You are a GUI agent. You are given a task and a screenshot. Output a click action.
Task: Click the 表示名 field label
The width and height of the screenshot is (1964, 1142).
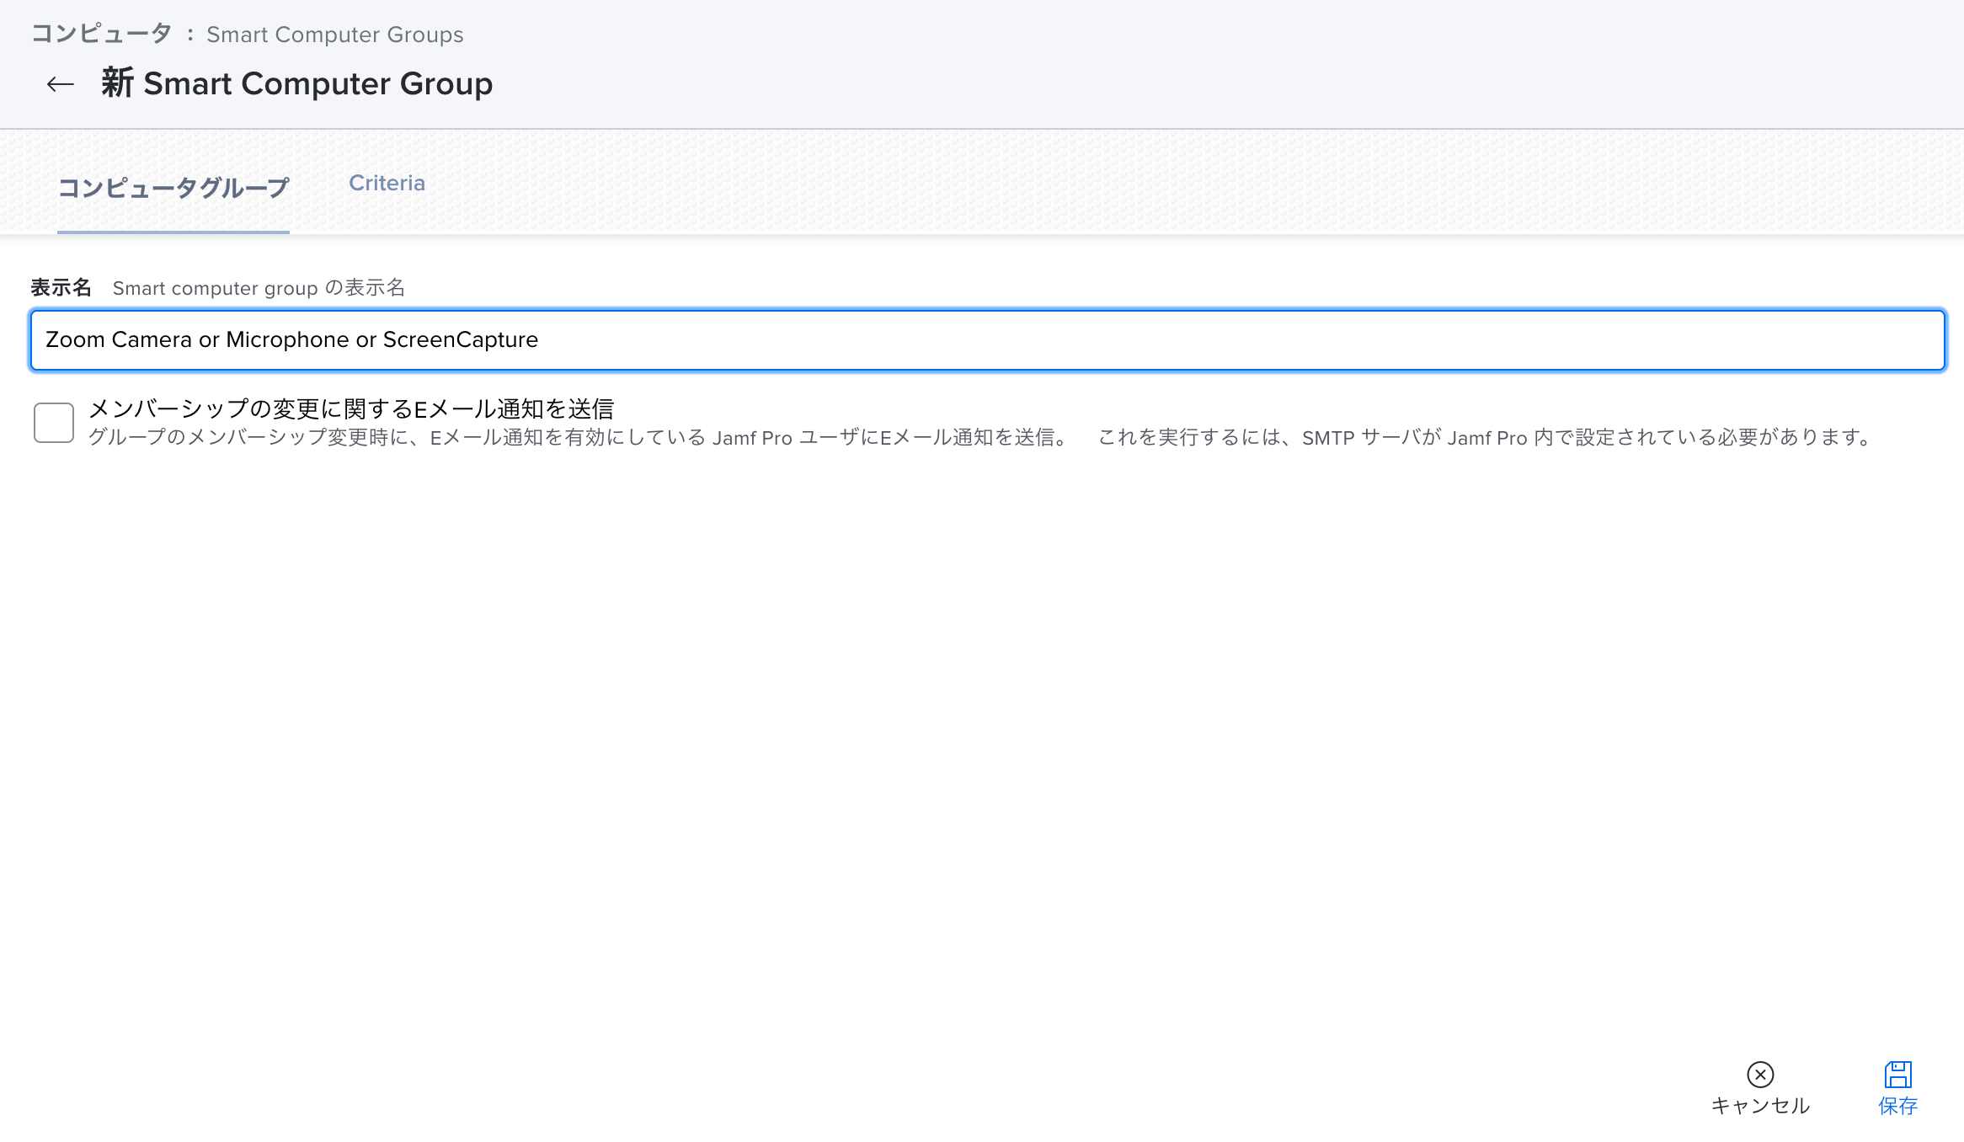(x=61, y=288)
